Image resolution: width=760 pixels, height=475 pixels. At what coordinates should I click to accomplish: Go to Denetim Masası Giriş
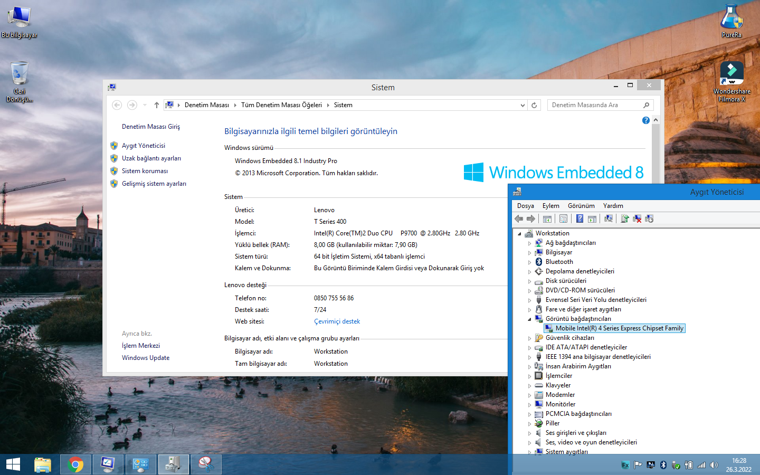click(151, 127)
